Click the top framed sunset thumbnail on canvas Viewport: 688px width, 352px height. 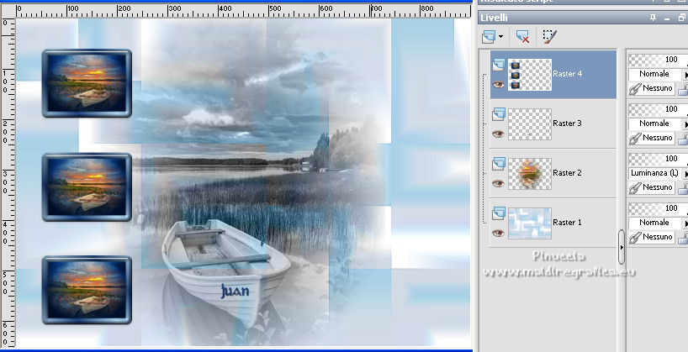click(87, 83)
